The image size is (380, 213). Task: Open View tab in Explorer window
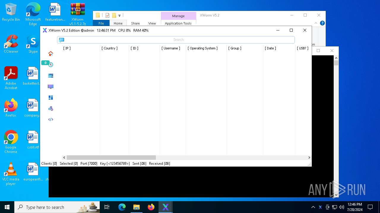[x=152, y=23]
